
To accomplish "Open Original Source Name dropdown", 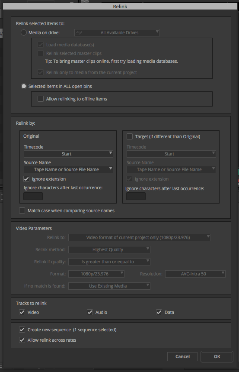I will pos(68,170).
